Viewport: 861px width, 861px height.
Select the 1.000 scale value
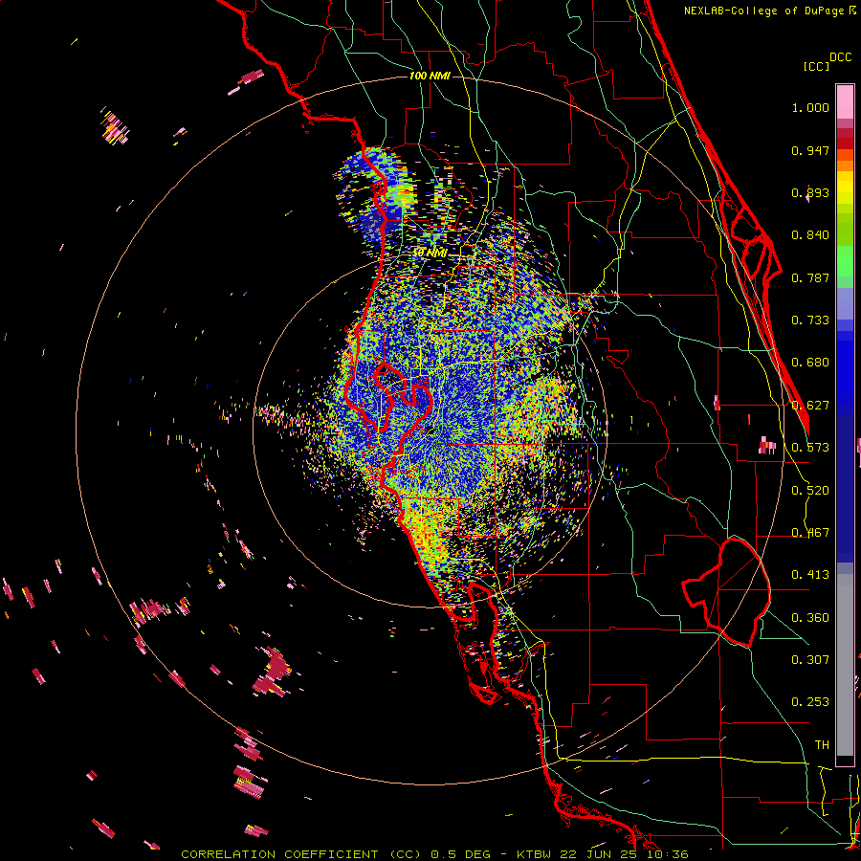click(x=810, y=107)
